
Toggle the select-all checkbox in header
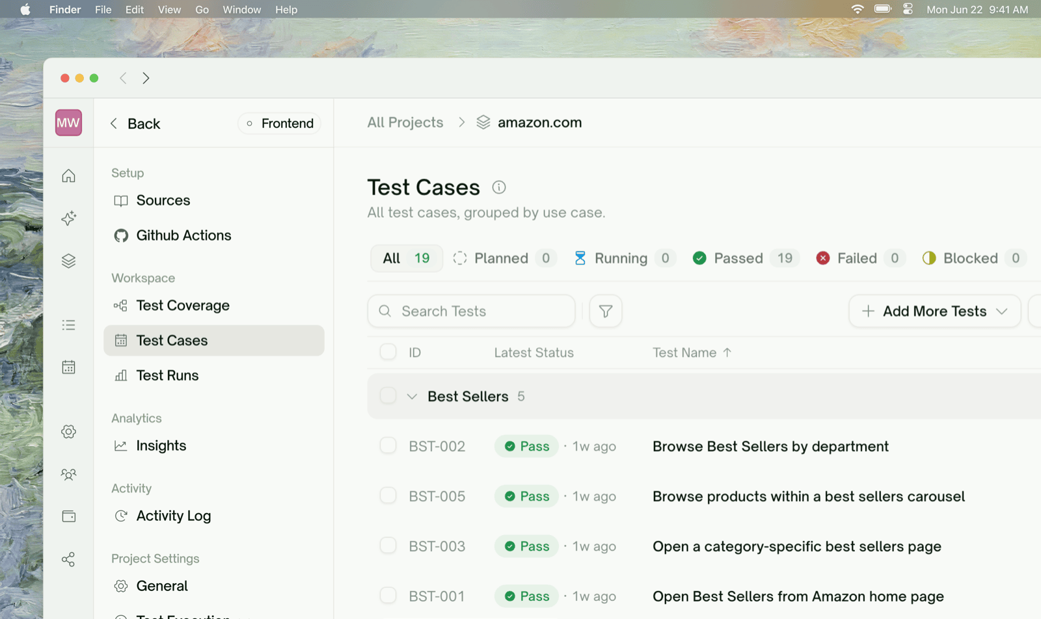[x=388, y=352]
